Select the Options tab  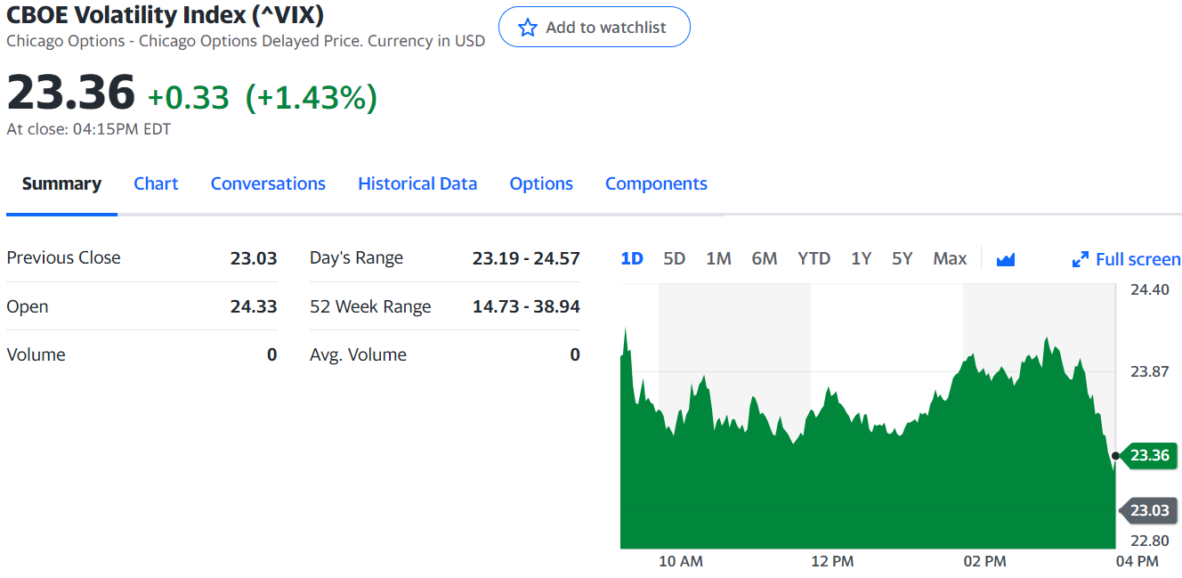click(541, 183)
